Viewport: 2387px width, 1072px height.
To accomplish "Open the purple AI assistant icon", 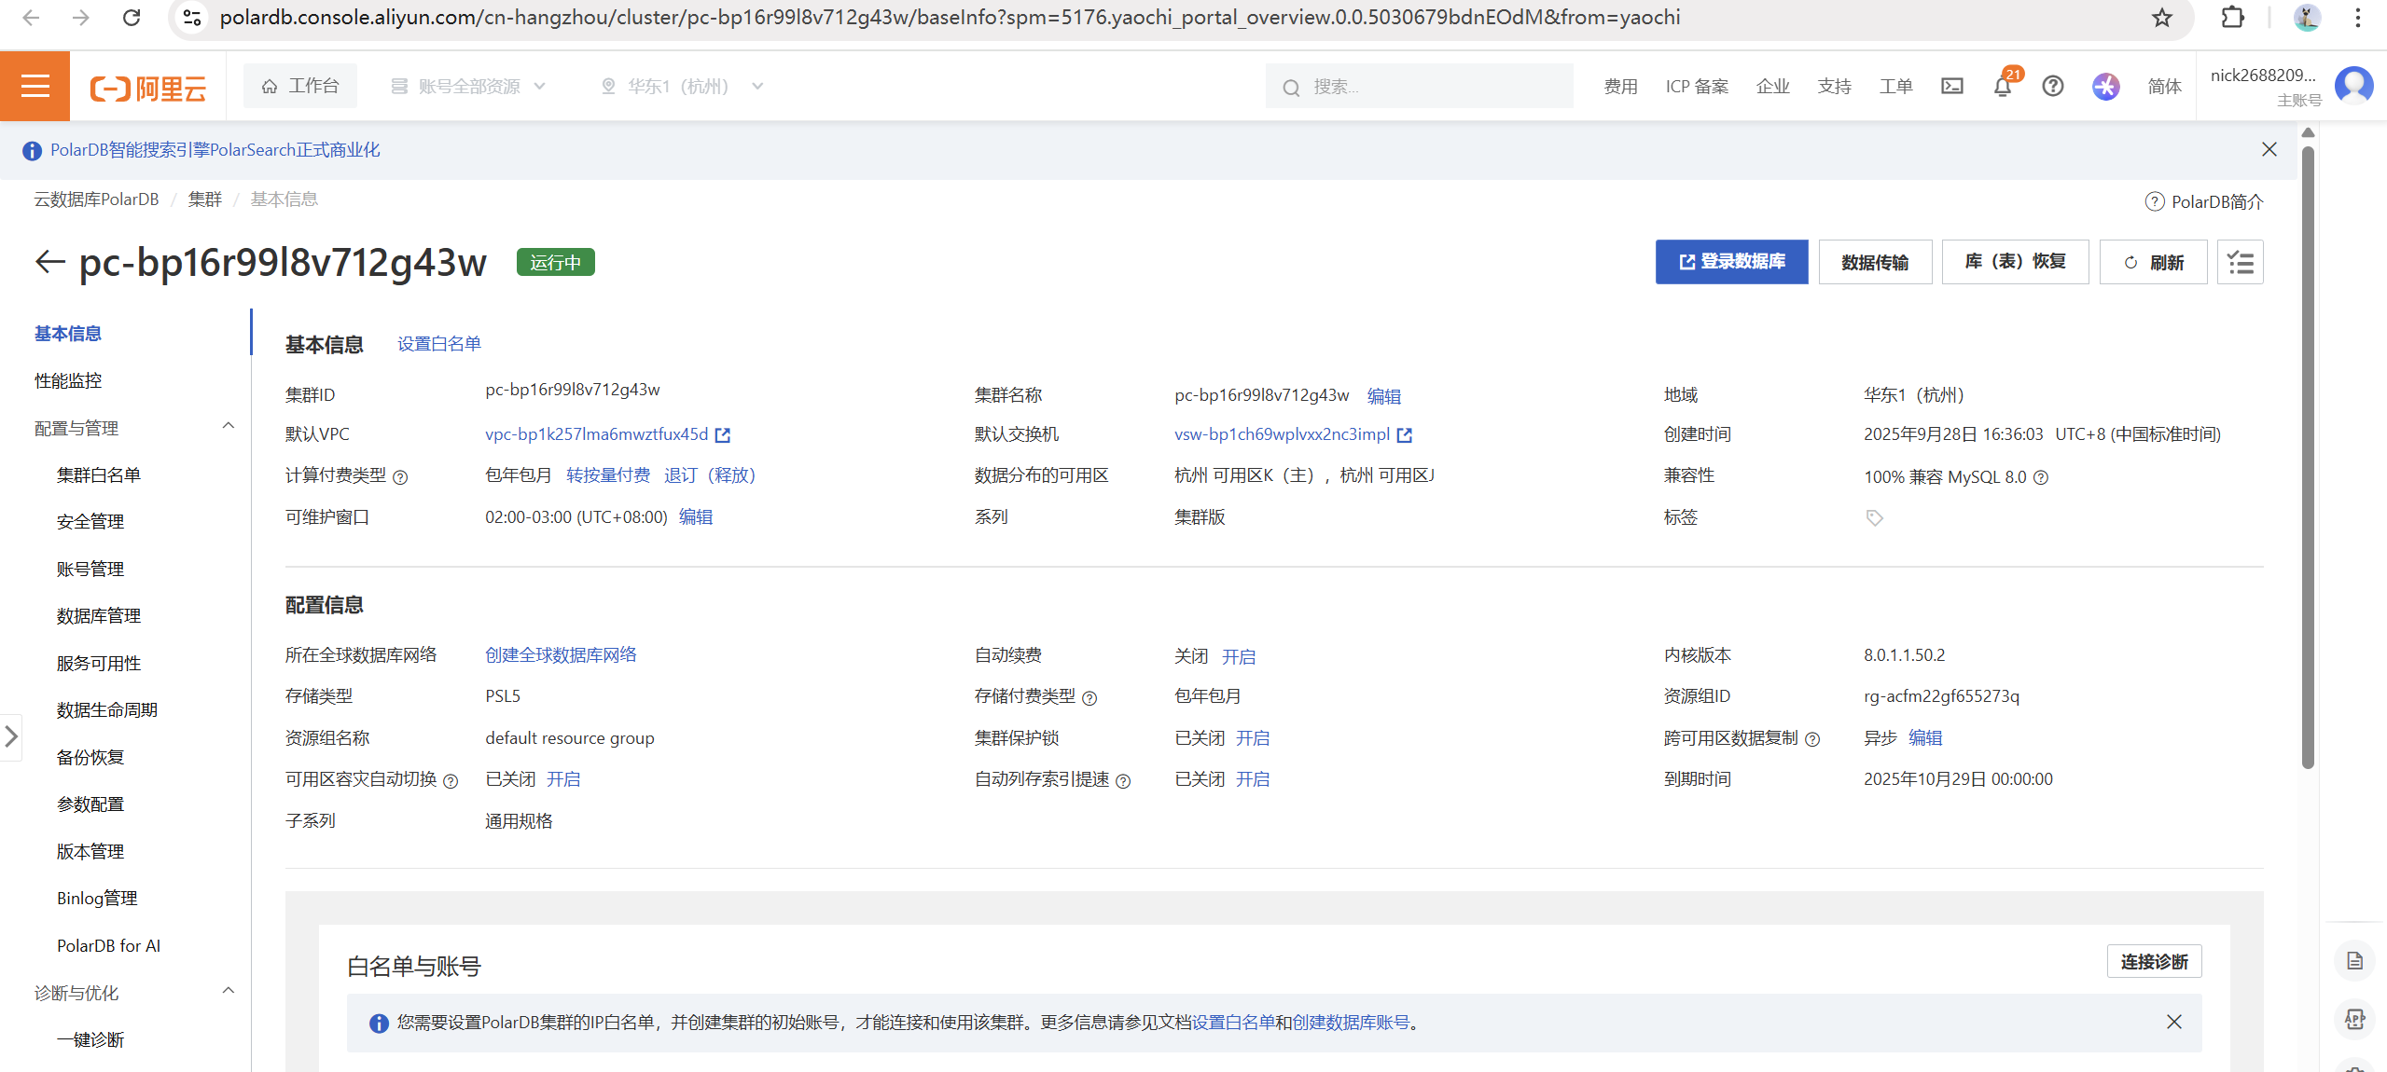I will coord(2105,86).
